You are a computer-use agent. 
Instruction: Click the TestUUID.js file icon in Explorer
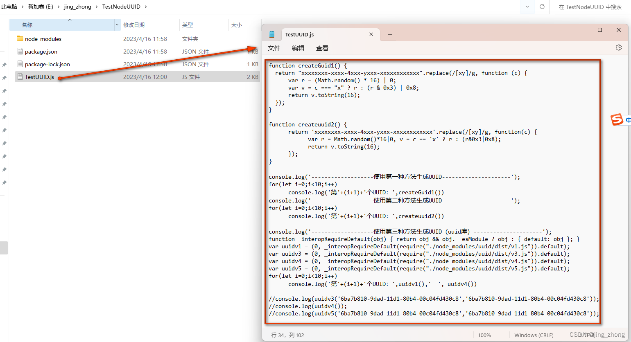[x=20, y=76]
